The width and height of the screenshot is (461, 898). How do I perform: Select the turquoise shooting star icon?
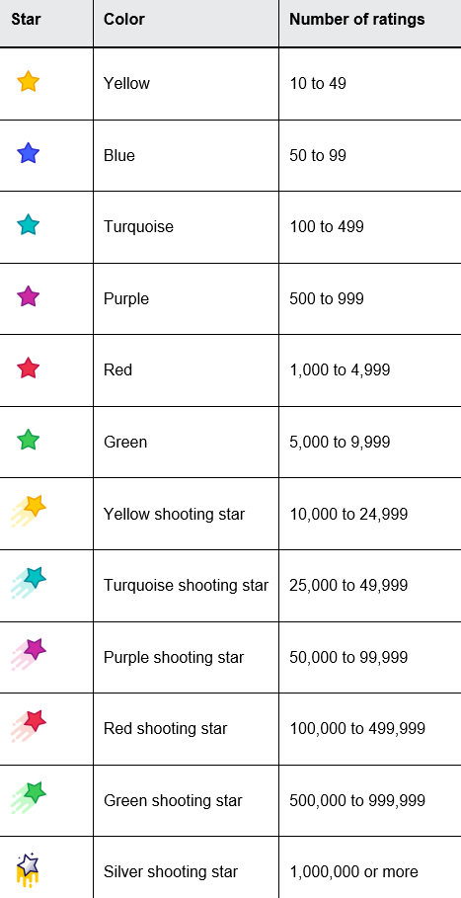28,583
